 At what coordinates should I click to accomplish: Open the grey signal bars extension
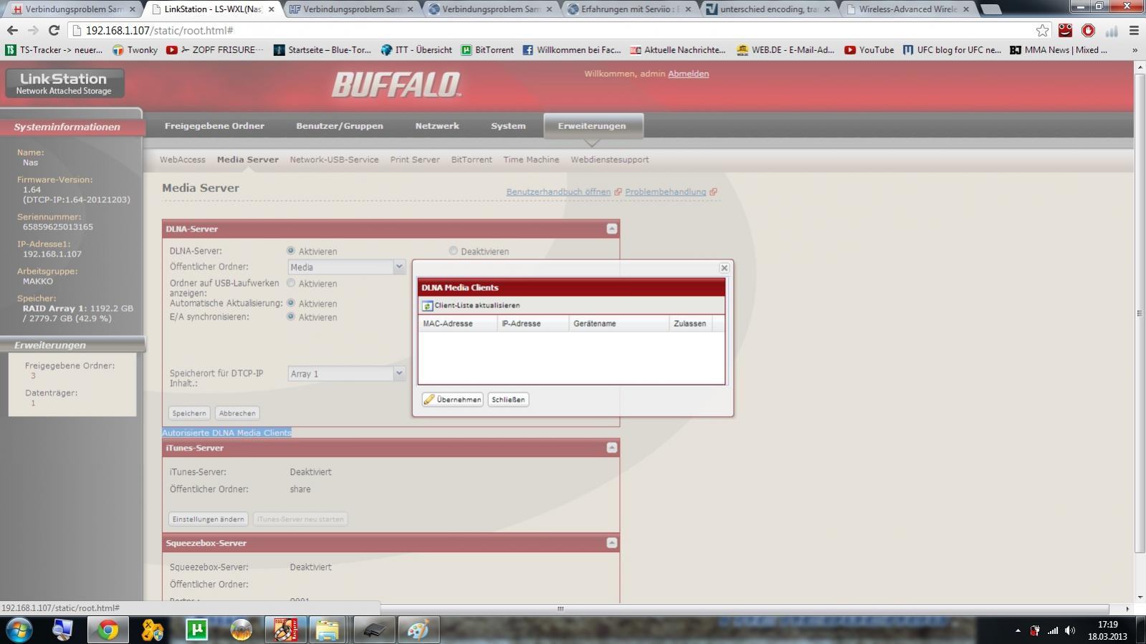click(x=1112, y=31)
